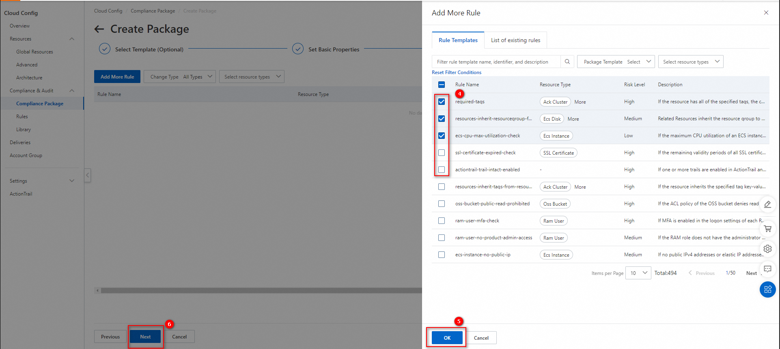Screen dimensions: 780x349
Task: Click the Previous button on Create Package page
Action: tap(110, 336)
